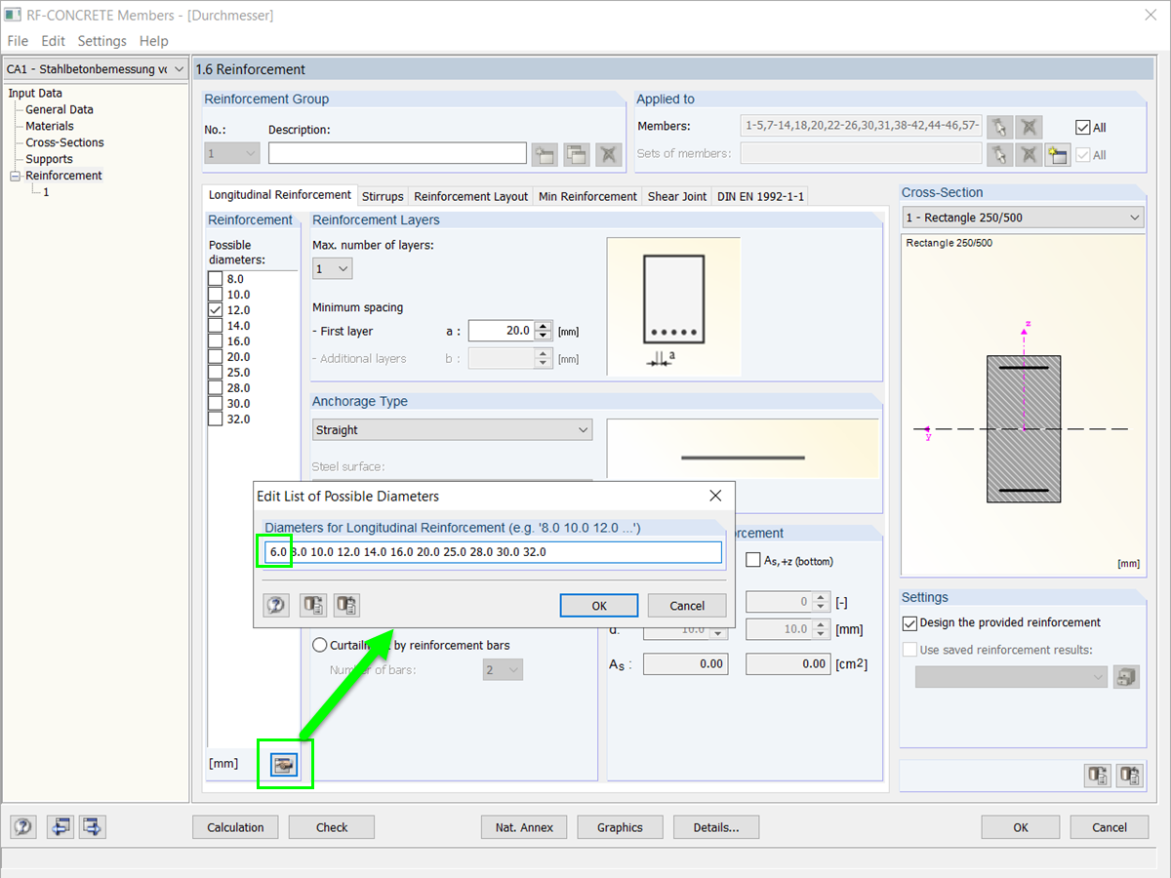
Task: Click the diameters list text field in dialog
Action: (494, 552)
